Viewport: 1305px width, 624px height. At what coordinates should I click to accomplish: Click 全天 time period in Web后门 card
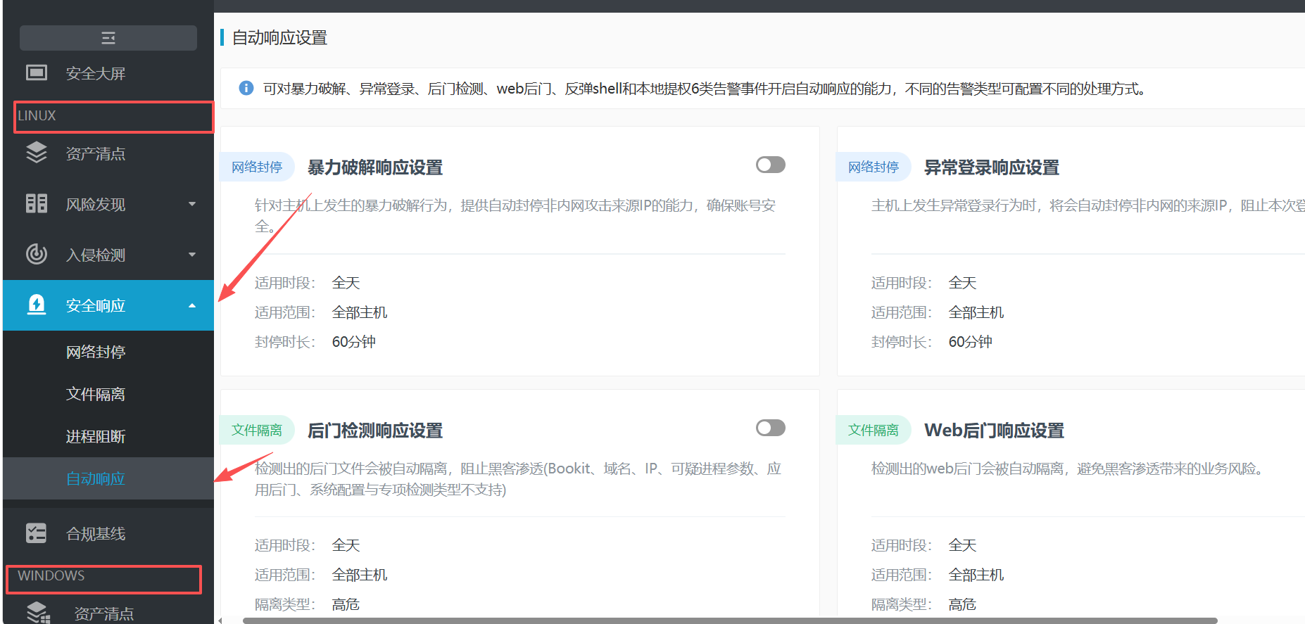click(x=963, y=545)
